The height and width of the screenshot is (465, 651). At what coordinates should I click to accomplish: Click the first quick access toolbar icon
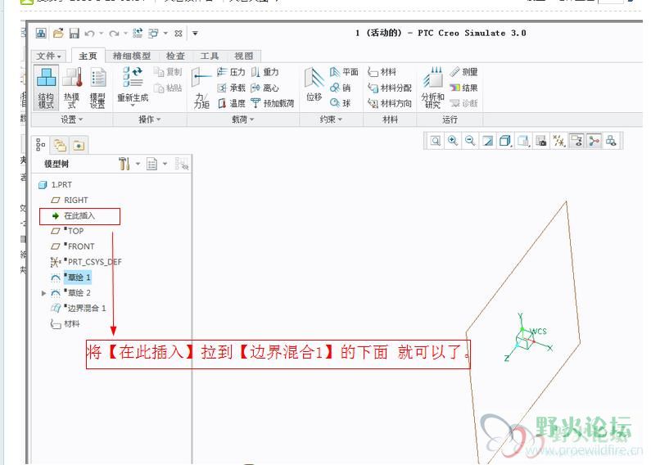click(x=41, y=33)
